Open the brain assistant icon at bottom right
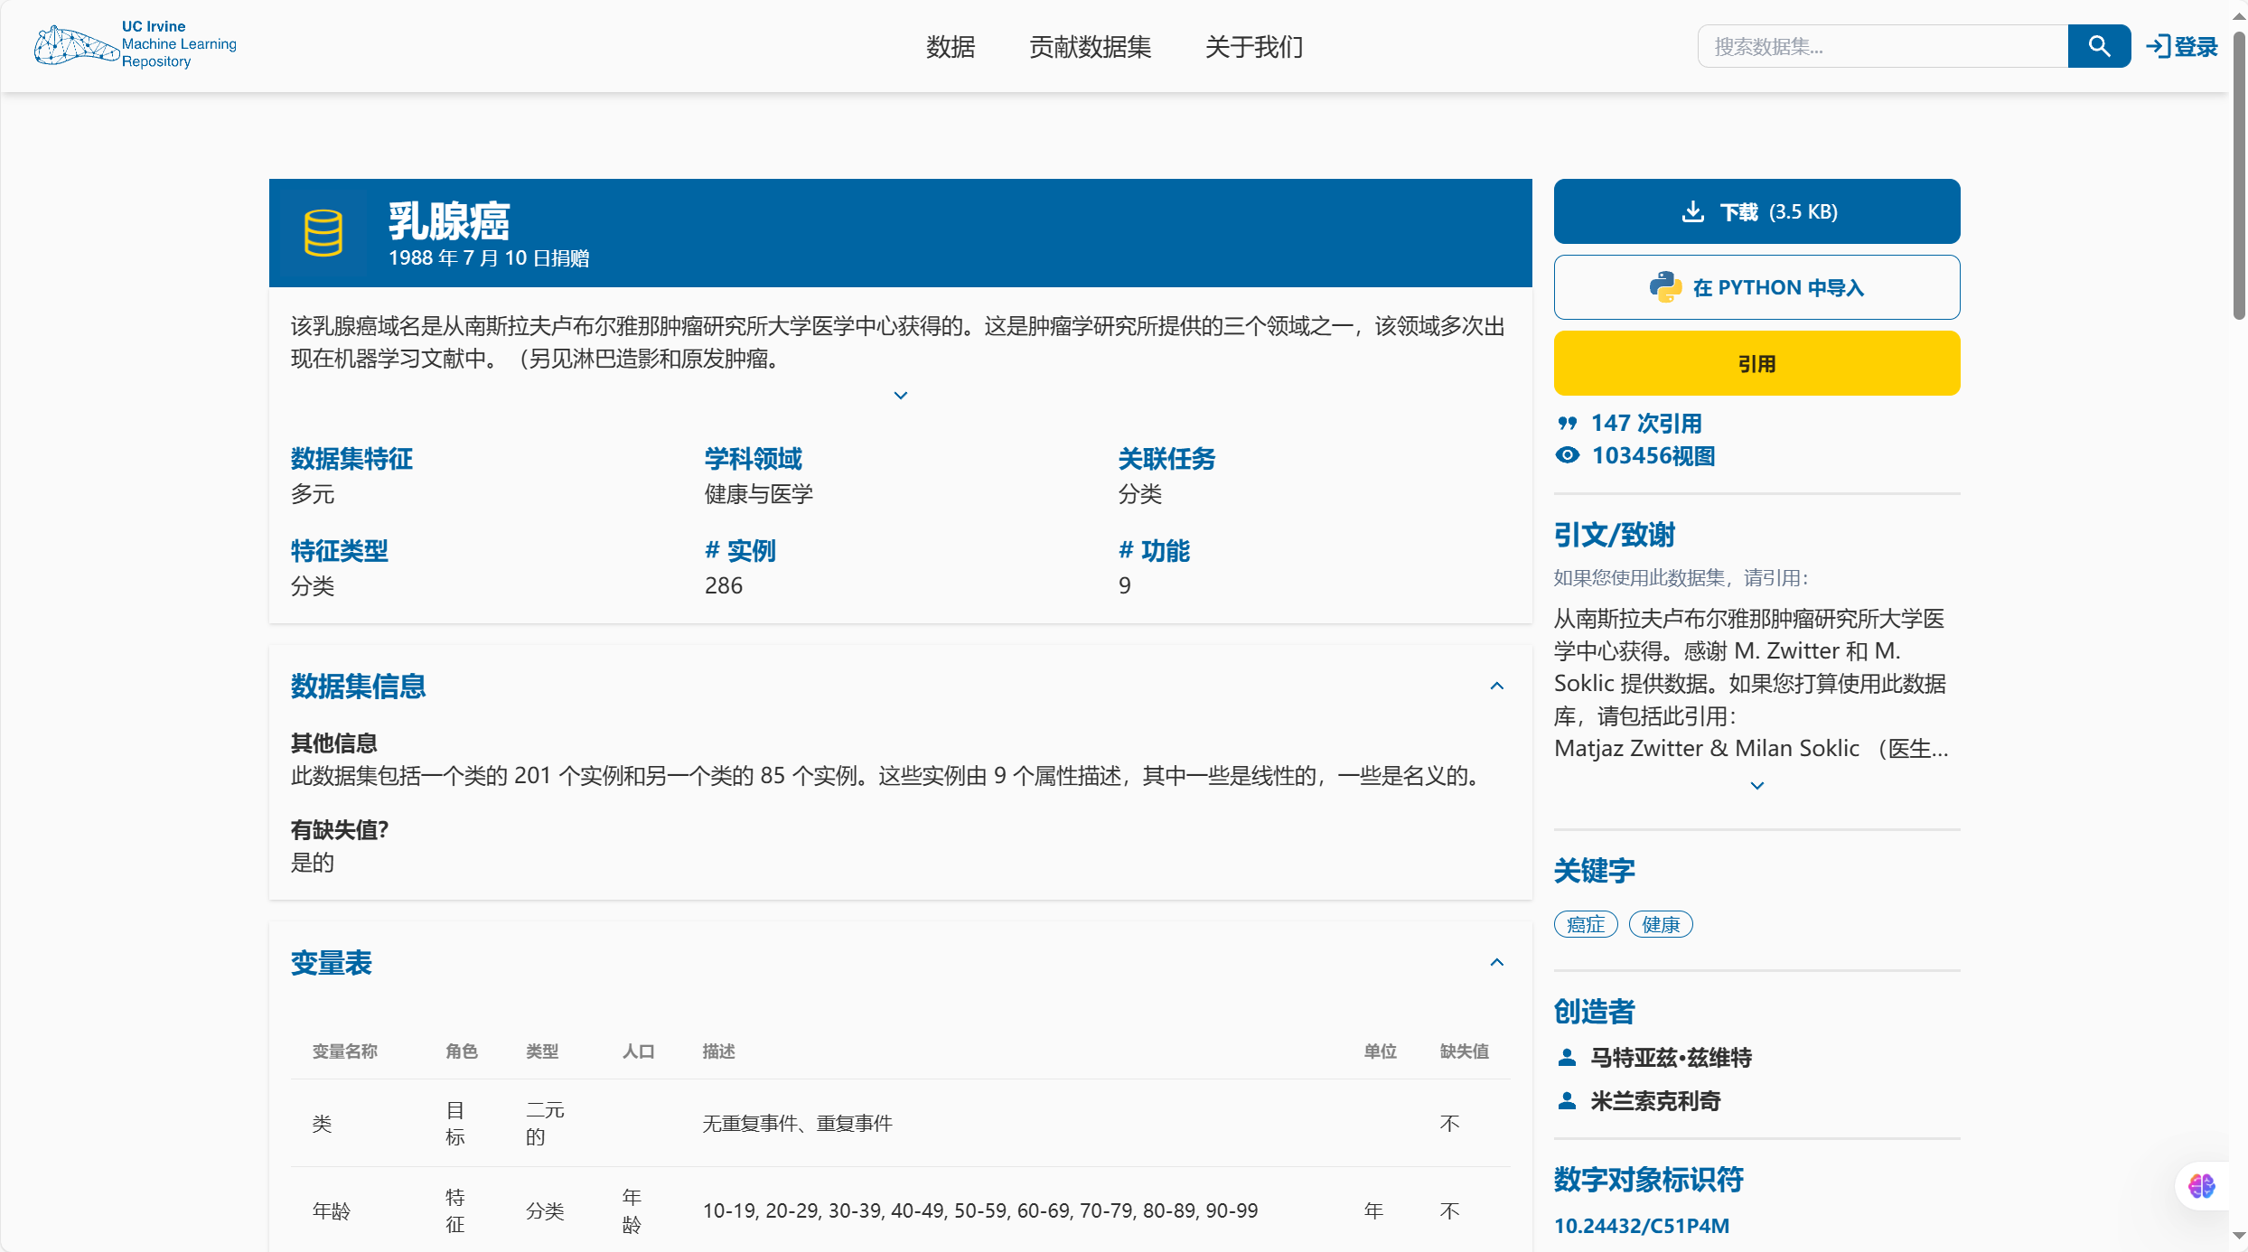Image resolution: width=2248 pixels, height=1252 pixels. click(x=2201, y=1185)
